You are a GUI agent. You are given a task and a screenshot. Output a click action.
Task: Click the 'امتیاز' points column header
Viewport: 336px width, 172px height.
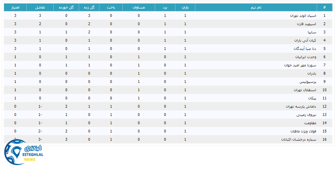click(15, 7)
